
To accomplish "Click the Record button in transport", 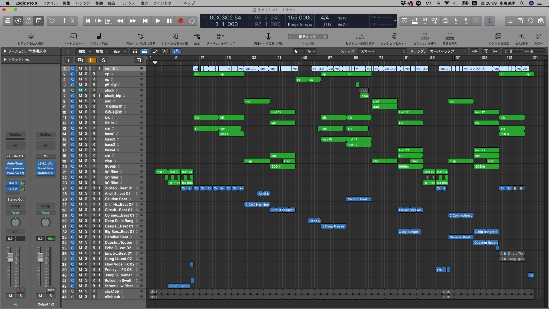I will coord(181,21).
